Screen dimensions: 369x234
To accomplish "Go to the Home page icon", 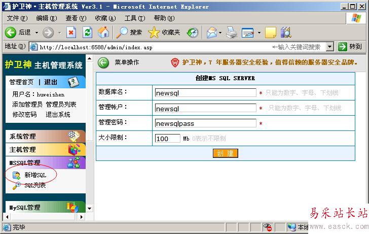I will (x=103, y=32).
